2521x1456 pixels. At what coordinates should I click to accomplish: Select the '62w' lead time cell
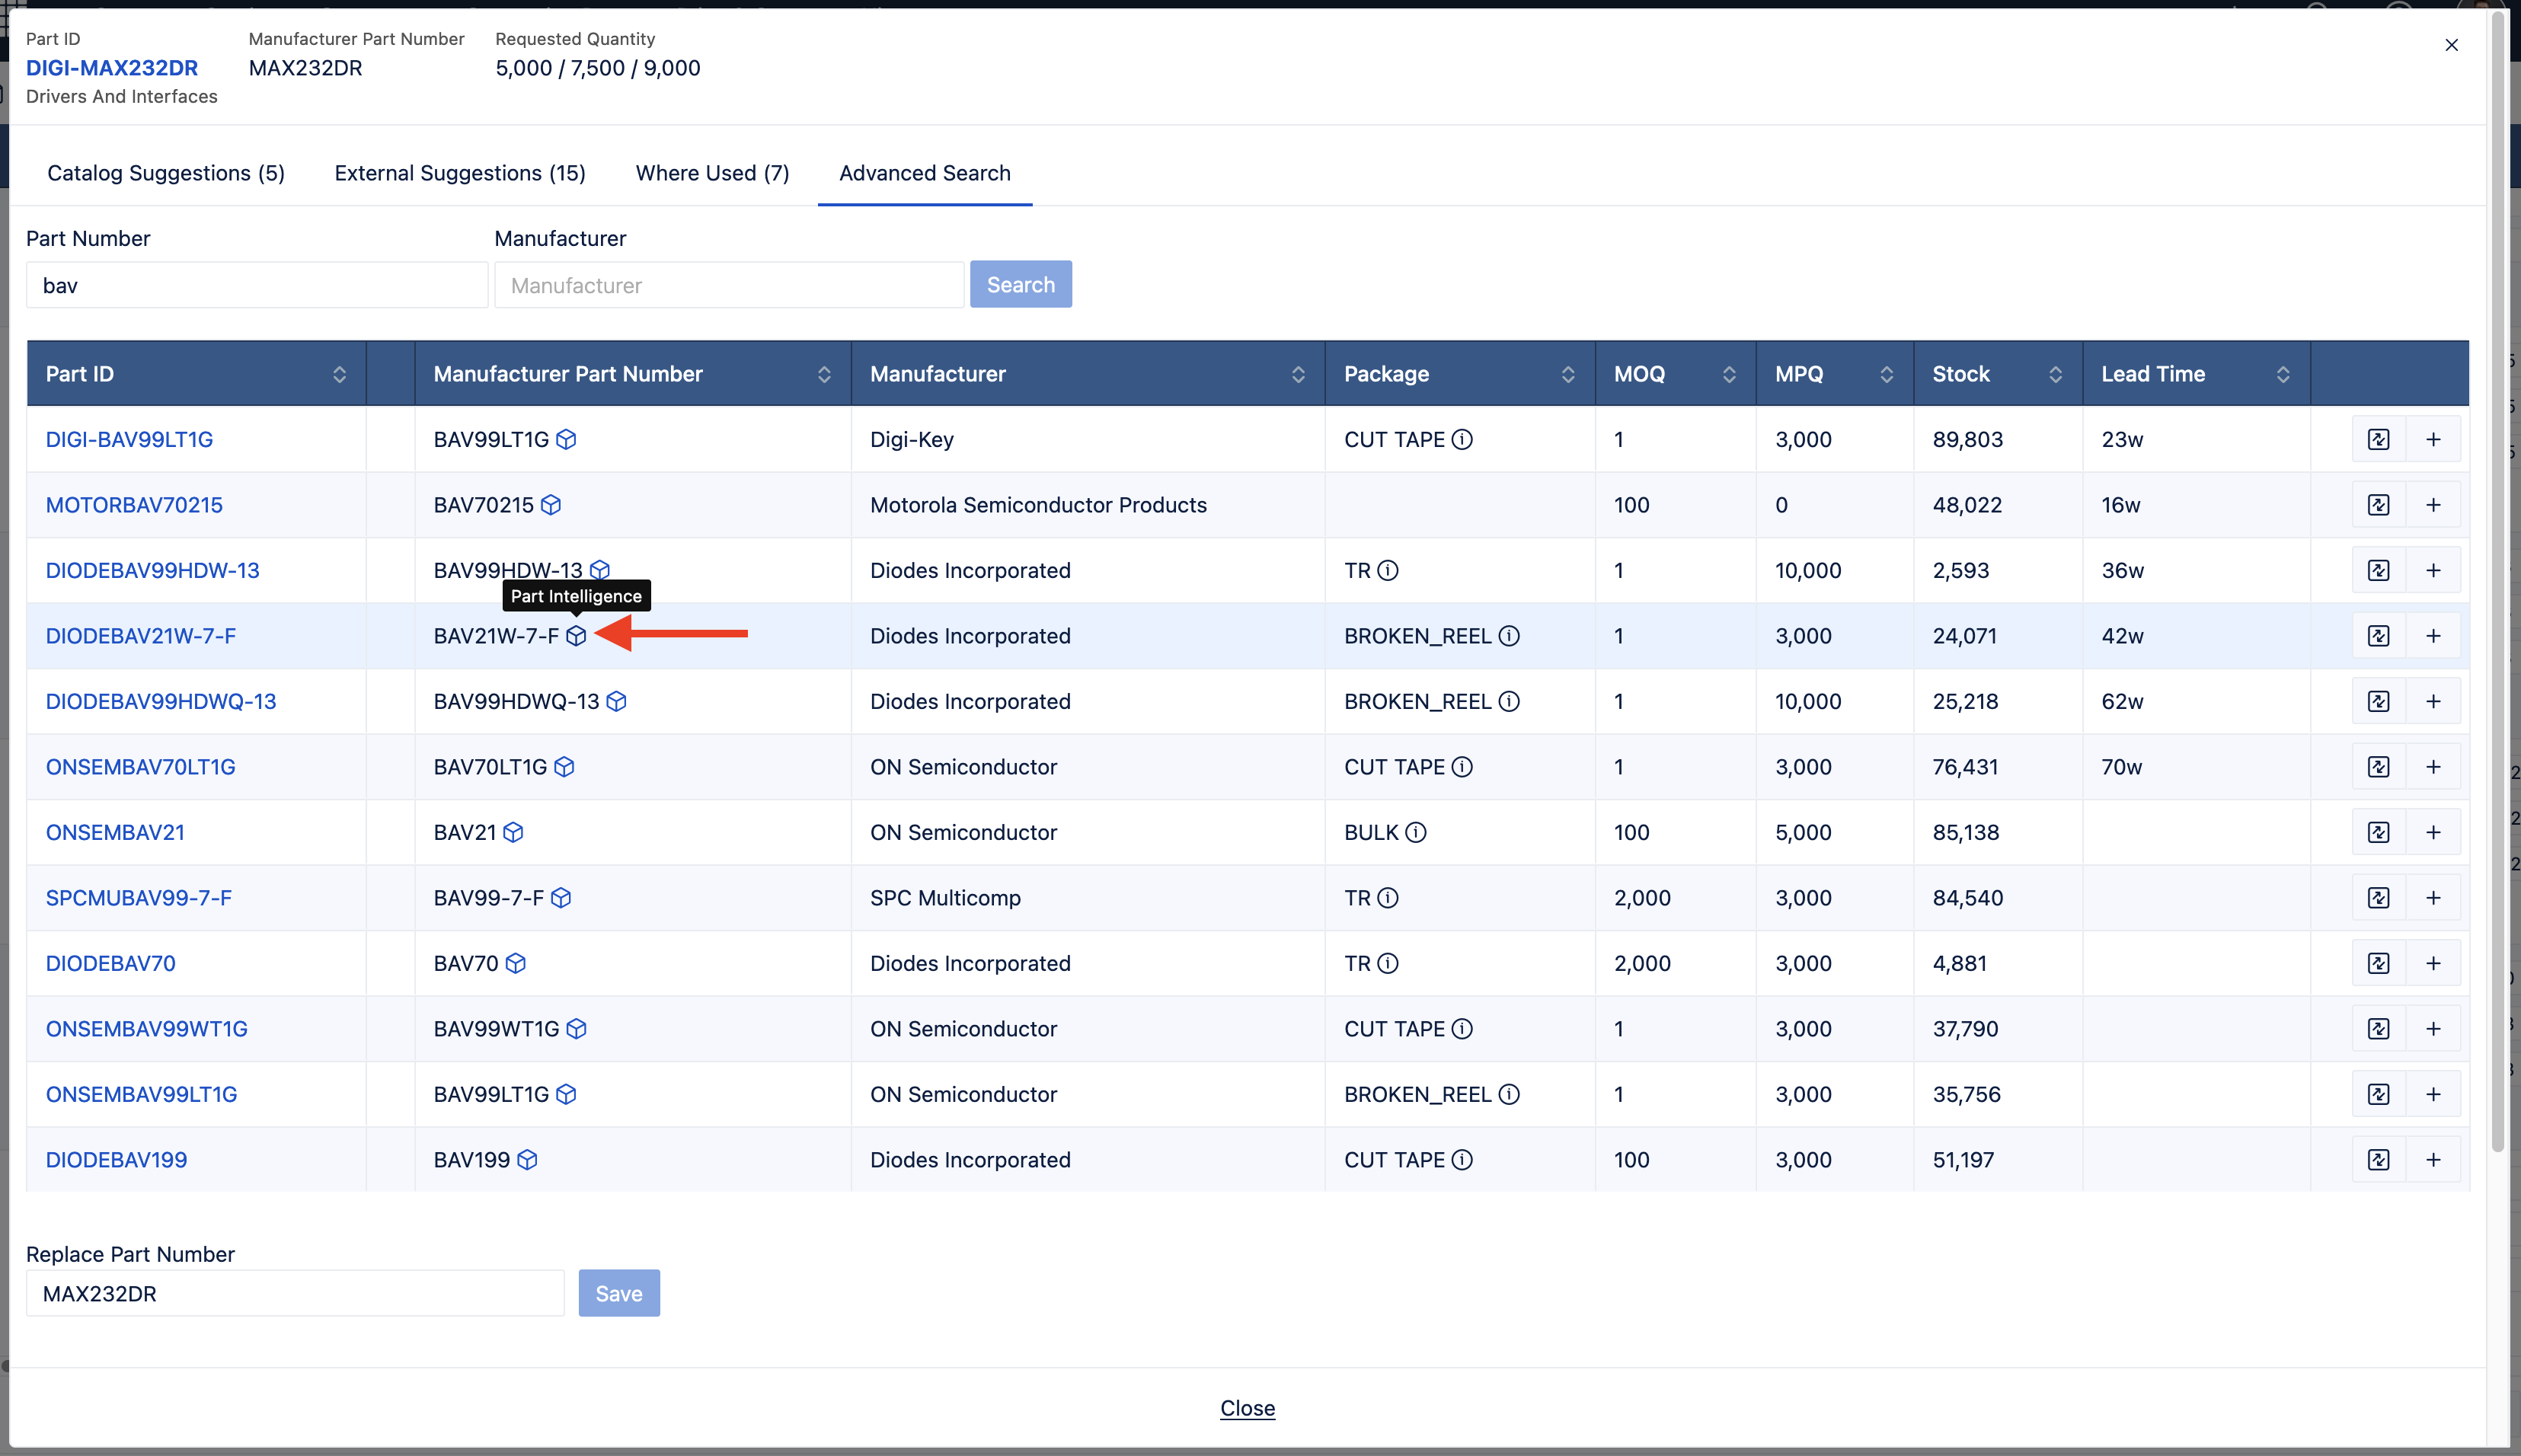click(2196, 701)
